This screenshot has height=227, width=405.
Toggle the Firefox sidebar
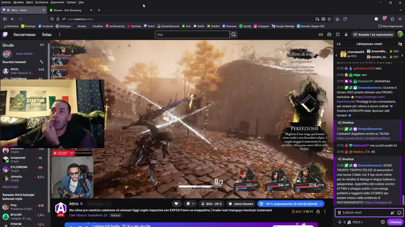(x=5, y=19)
